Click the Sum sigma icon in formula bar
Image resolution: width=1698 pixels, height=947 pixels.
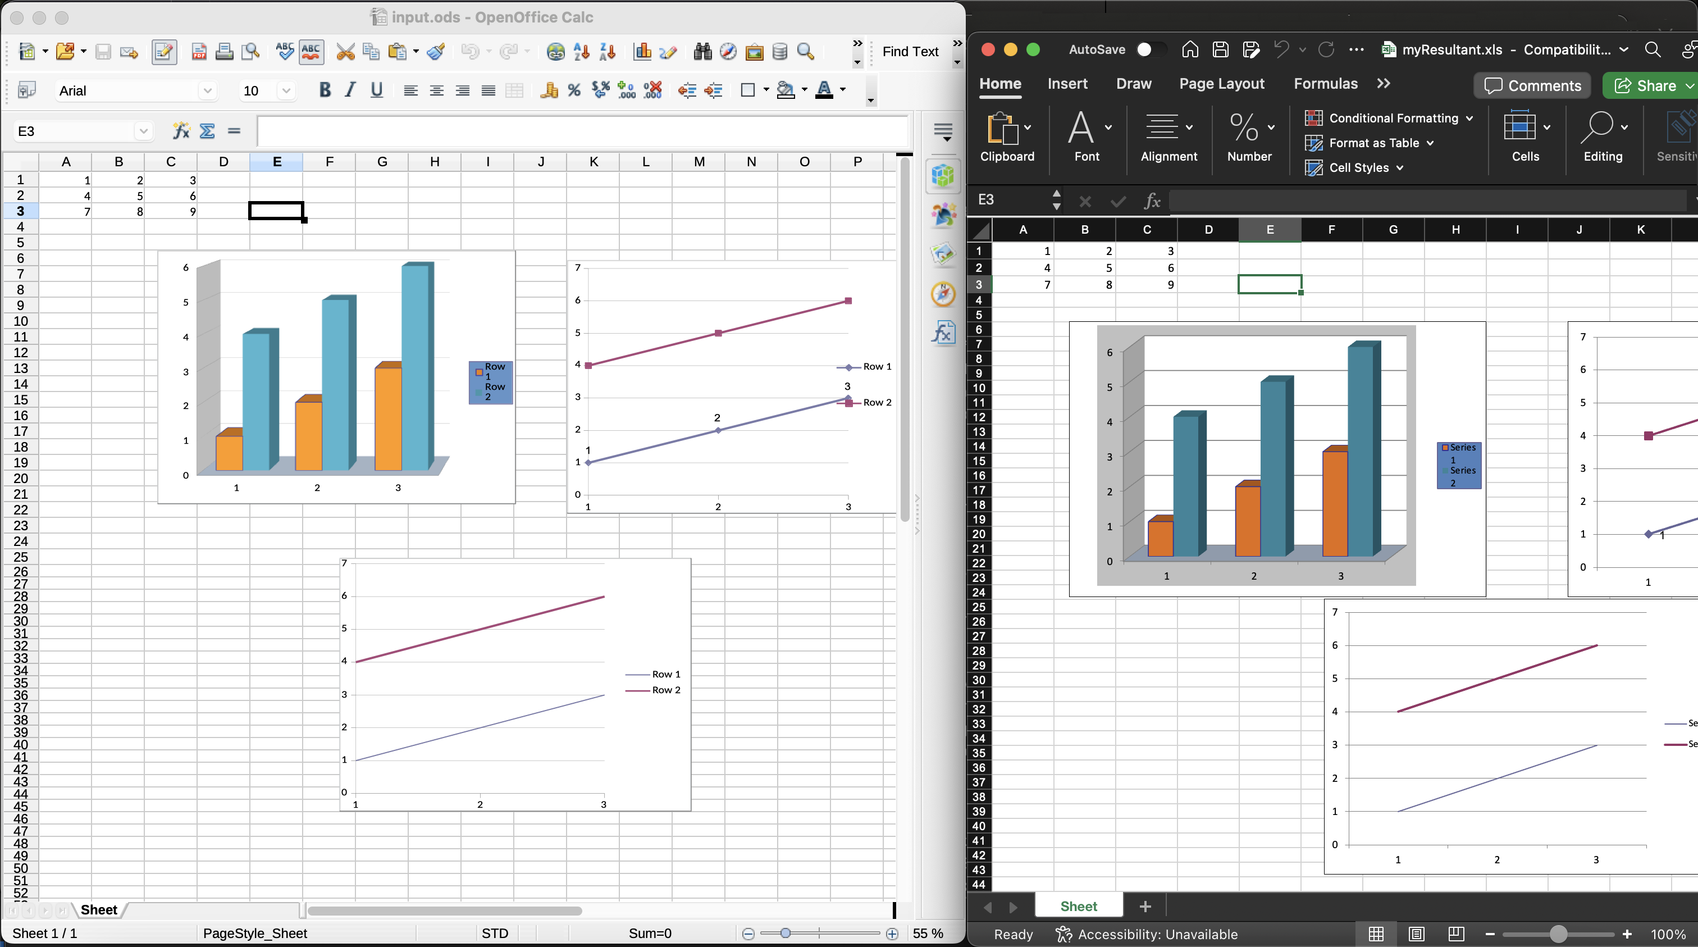[207, 130]
